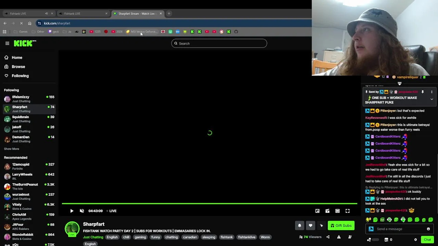438x246 pixels.
Task: Open the emoji picker in chat input
Action: pos(428,229)
